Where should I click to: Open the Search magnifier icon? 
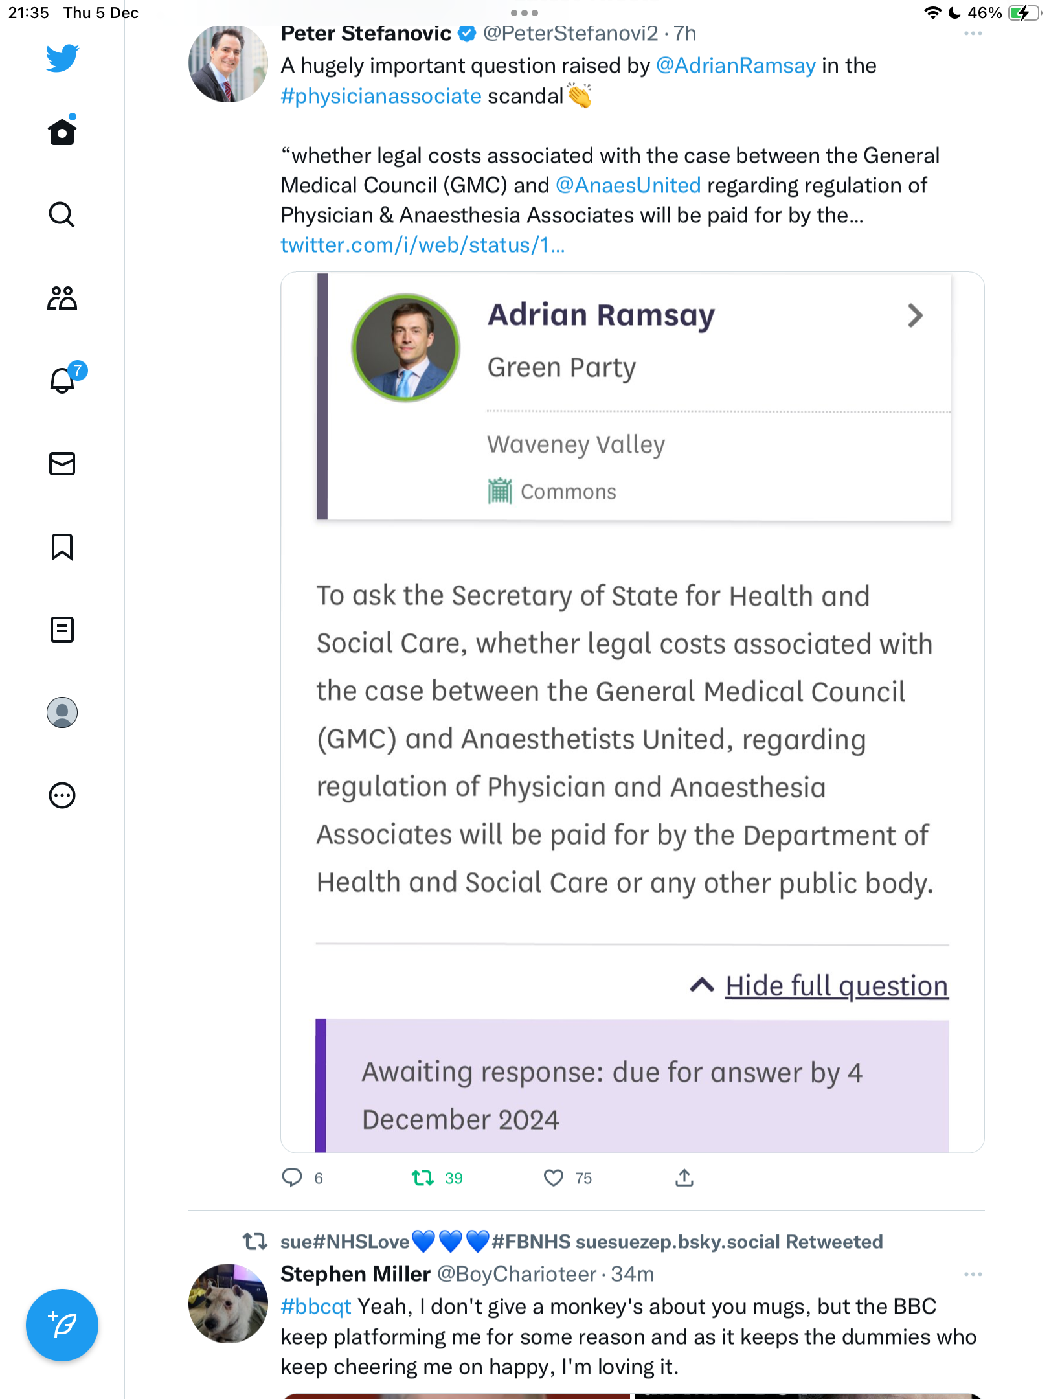tap(62, 214)
